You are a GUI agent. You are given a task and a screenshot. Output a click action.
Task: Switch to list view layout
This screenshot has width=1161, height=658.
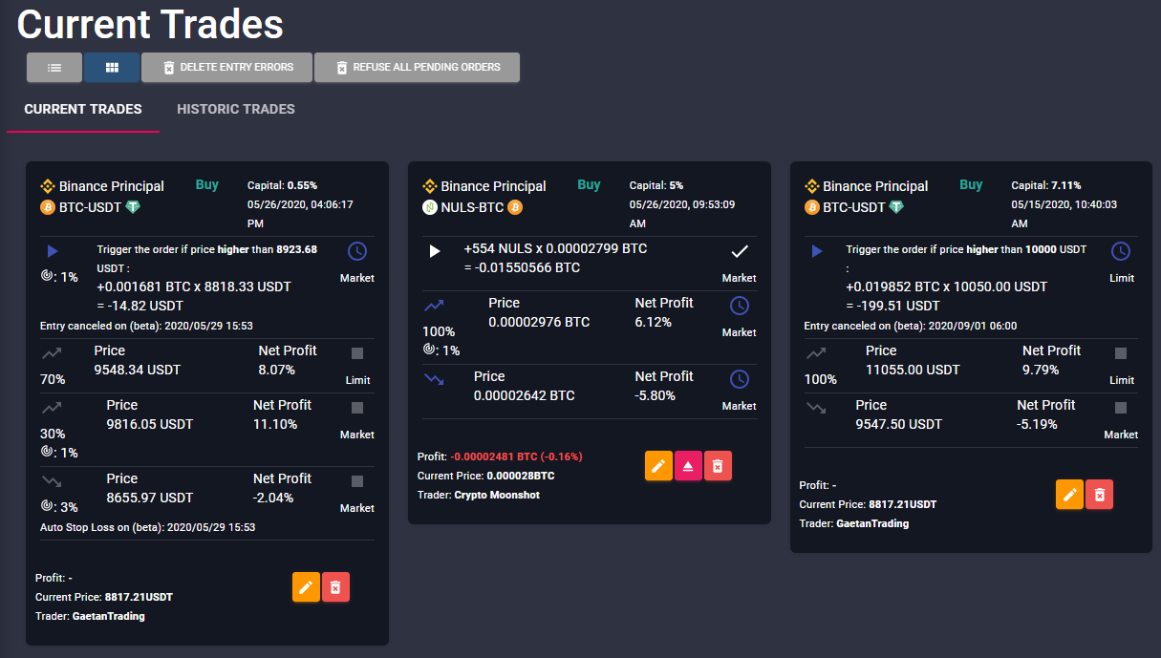point(54,68)
